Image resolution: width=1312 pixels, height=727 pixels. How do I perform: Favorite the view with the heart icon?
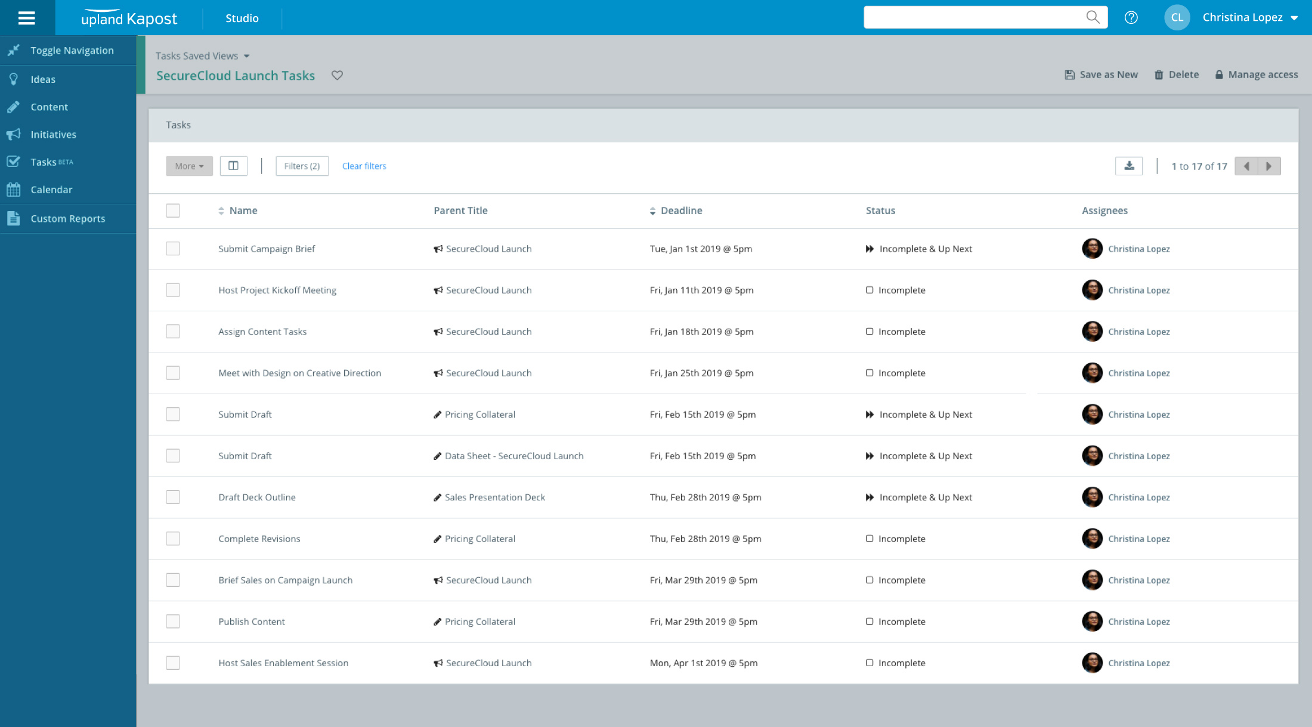(337, 75)
